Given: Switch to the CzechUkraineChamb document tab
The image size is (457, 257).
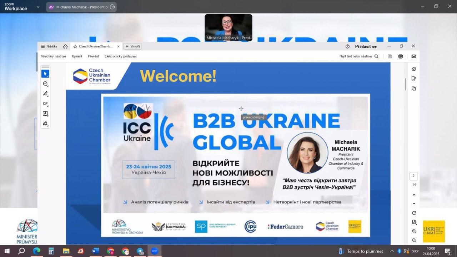Looking at the screenshot, I should tap(96, 46).
